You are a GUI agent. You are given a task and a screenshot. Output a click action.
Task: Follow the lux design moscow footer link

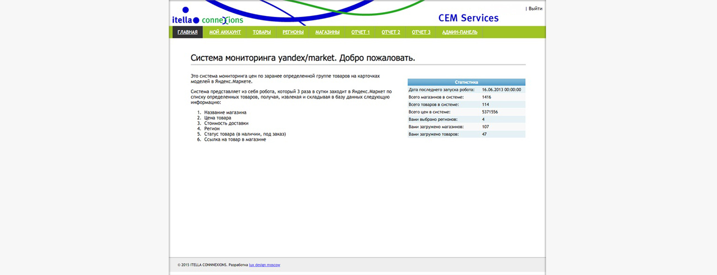pyautogui.click(x=264, y=265)
